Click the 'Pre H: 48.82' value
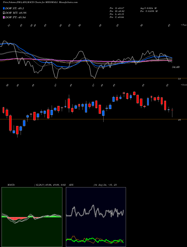 (x=117, y=11)
